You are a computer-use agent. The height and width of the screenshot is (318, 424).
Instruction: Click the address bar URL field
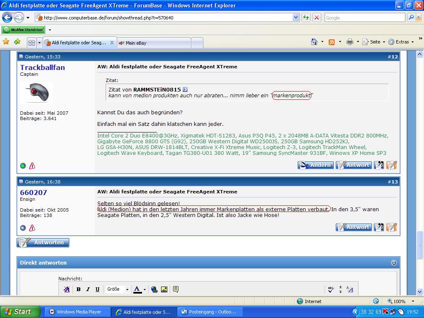(x=164, y=18)
